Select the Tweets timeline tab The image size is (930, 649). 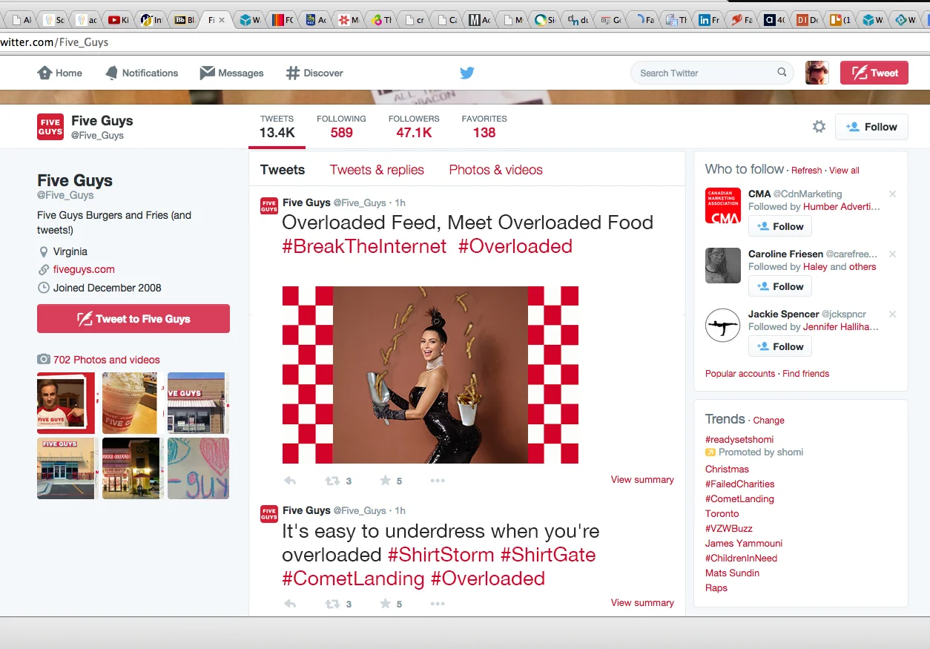(x=283, y=170)
